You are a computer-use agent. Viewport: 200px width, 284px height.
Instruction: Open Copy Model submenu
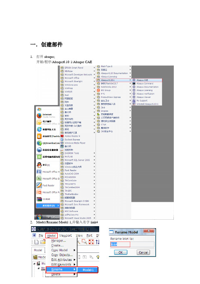(62, 250)
